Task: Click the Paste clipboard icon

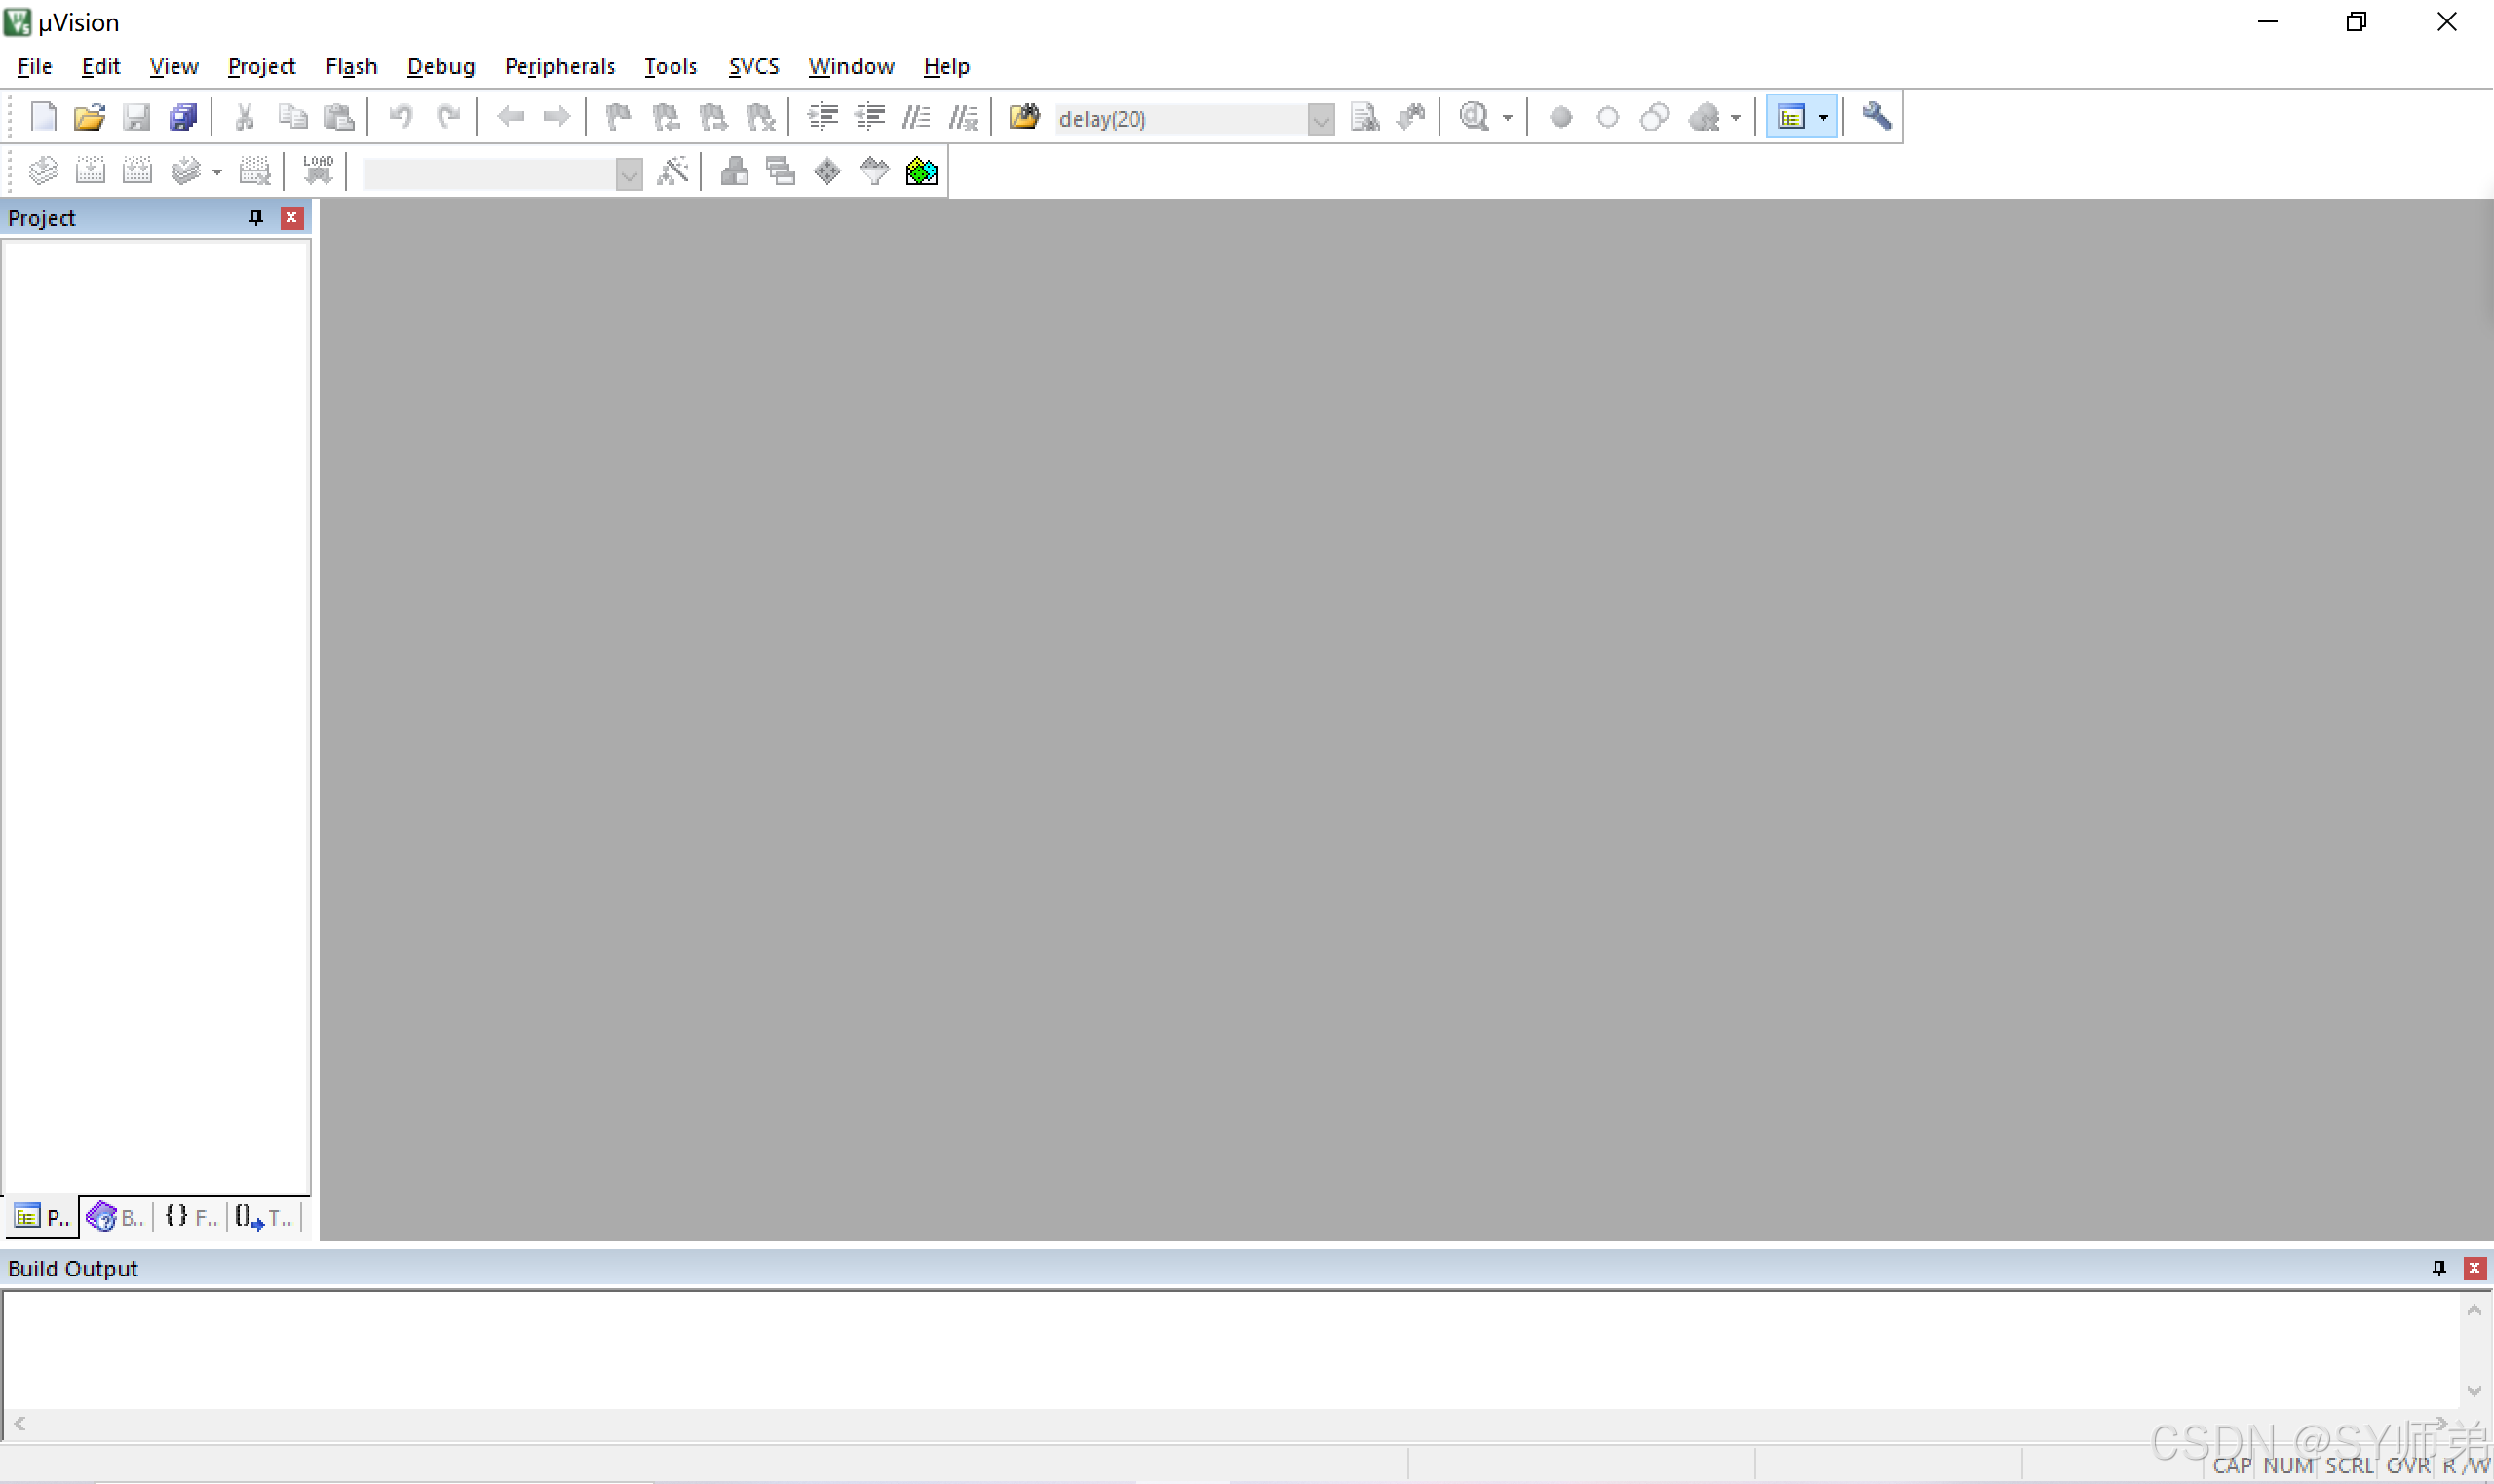Action: tap(339, 117)
